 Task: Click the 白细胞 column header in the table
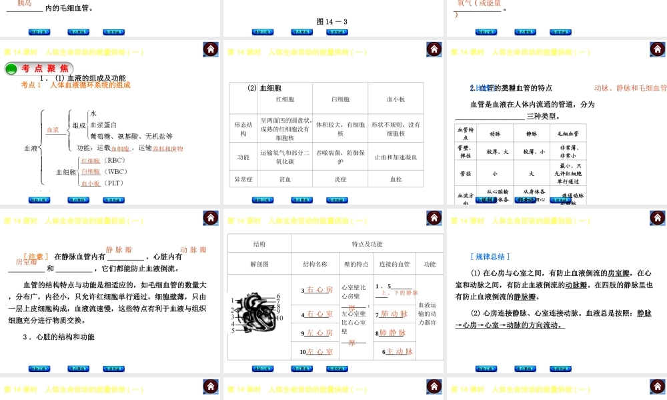coord(340,99)
